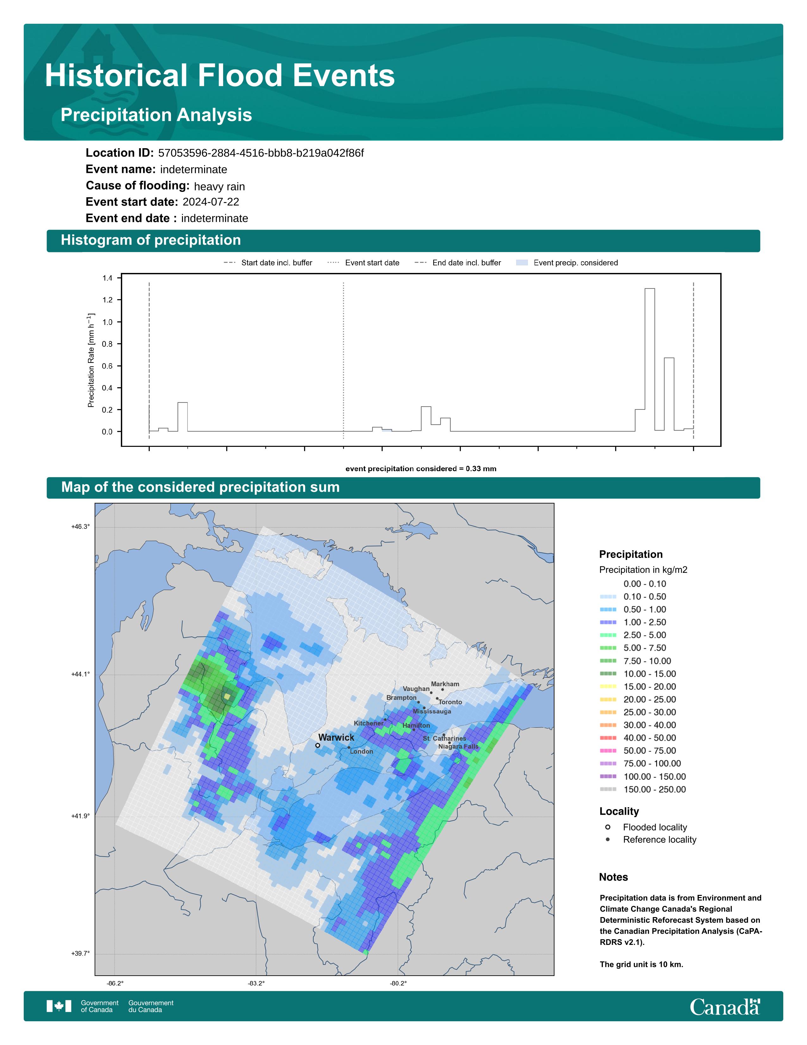Click the 2.50 - 5.00 legend swatch
This screenshot has width=807, height=1045.
[608, 636]
